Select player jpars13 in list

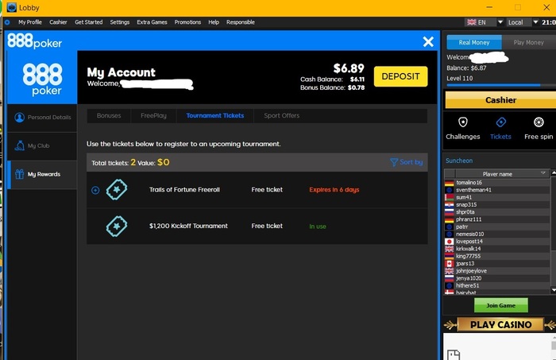coord(496,264)
